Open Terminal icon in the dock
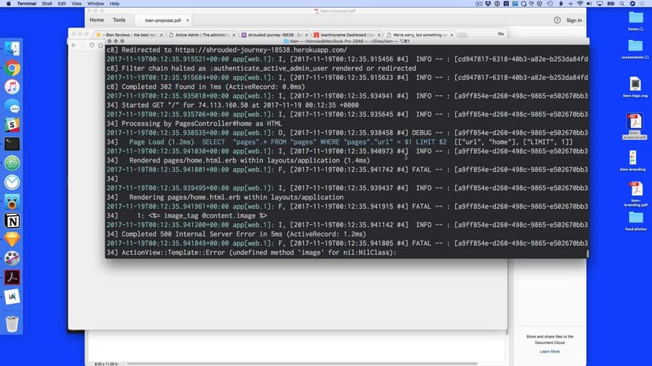 click(13, 144)
